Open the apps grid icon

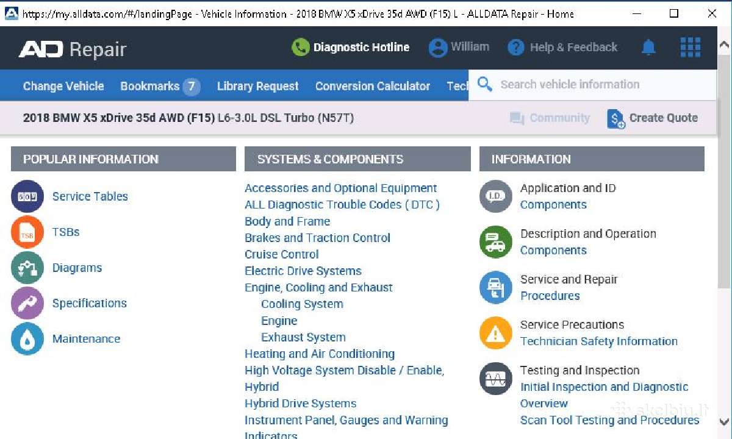tap(691, 47)
